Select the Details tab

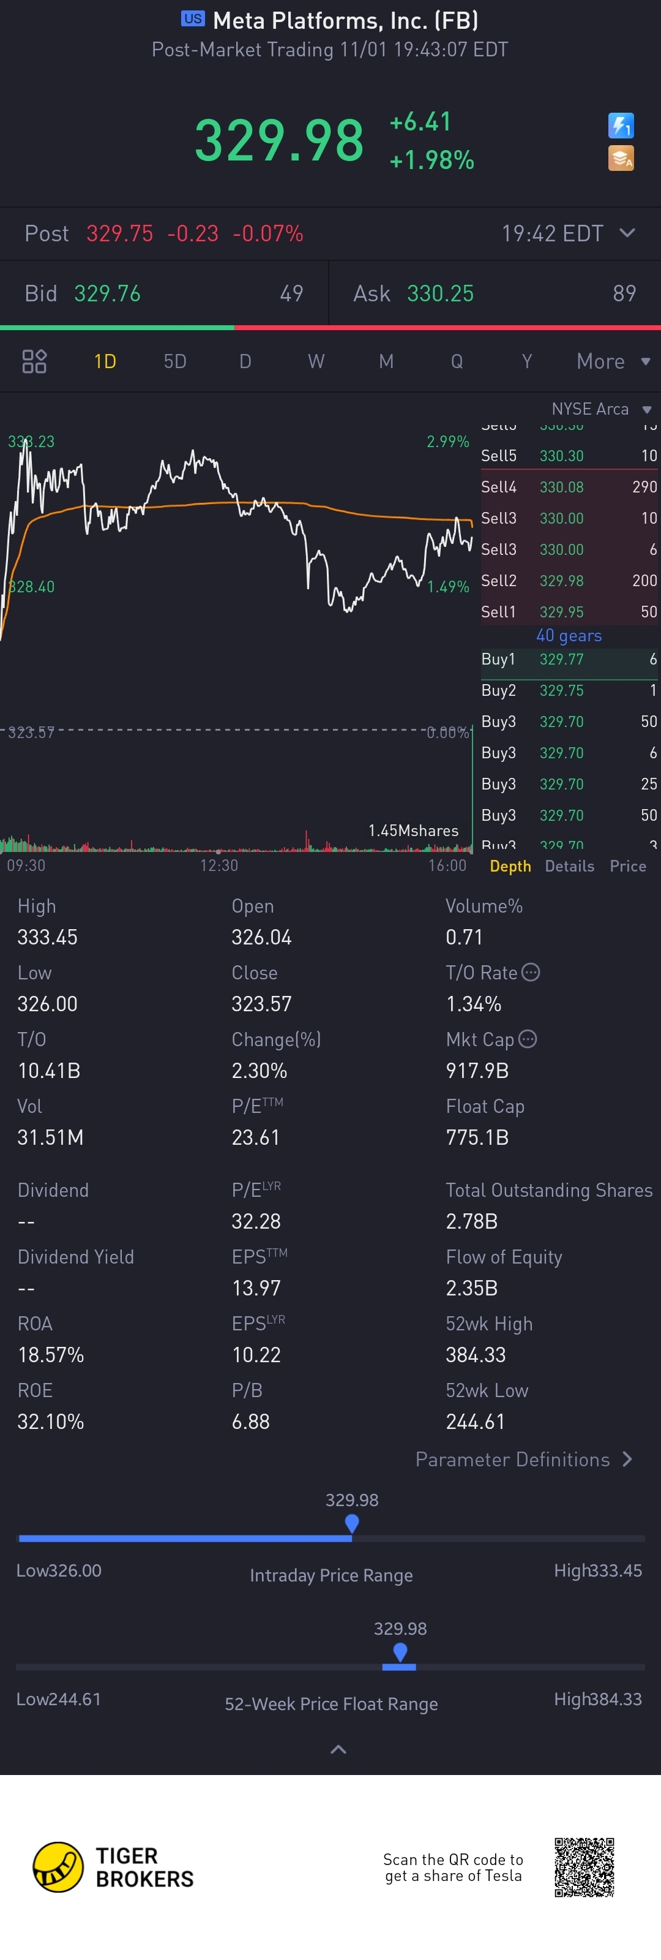(570, 867)
